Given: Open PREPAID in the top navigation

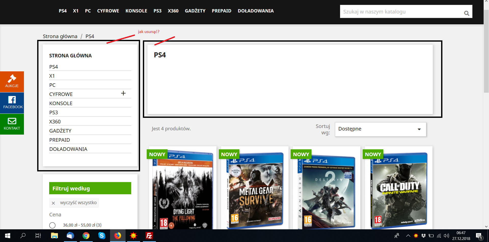Looking at the screenshot, I should tap(222, 11).
